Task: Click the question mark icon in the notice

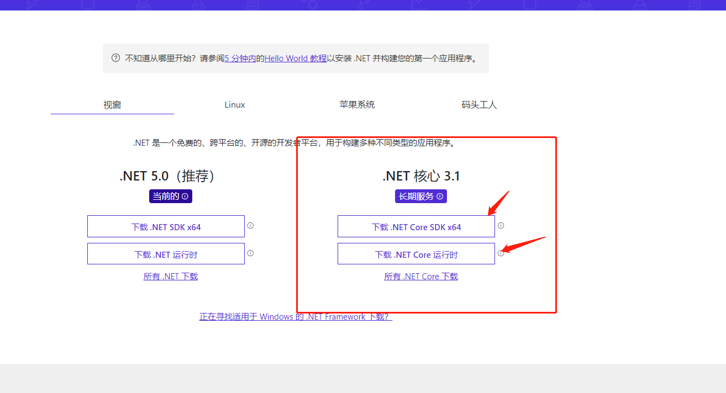Action: pyautogui.click(x=115, y=58)
